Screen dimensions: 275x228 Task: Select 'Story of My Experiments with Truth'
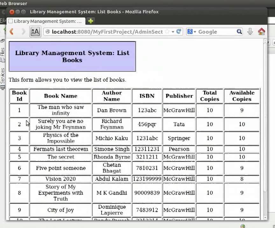tap(61, 193)
